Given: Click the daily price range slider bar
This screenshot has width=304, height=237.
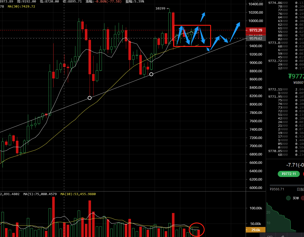Looking at the screenshot, I should [x=287, y=185].
